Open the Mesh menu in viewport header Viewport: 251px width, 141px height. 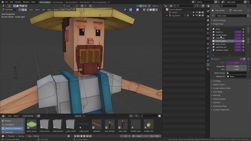[49, 10]
